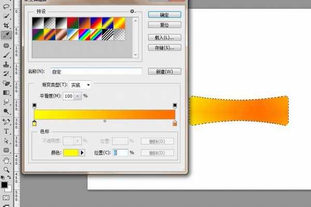Select the Horizontal Type tool
The width and height of the screenshot is (311, 207).
pos(7,131)
